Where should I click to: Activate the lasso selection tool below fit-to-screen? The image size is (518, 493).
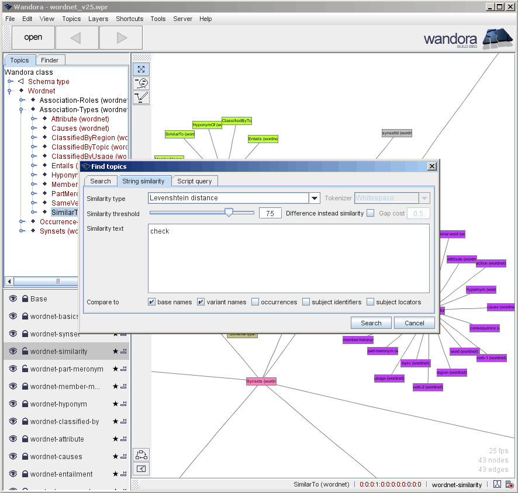(141, 83)
